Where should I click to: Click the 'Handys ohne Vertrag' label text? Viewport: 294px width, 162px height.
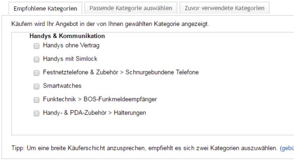click(x=71, y=46)
